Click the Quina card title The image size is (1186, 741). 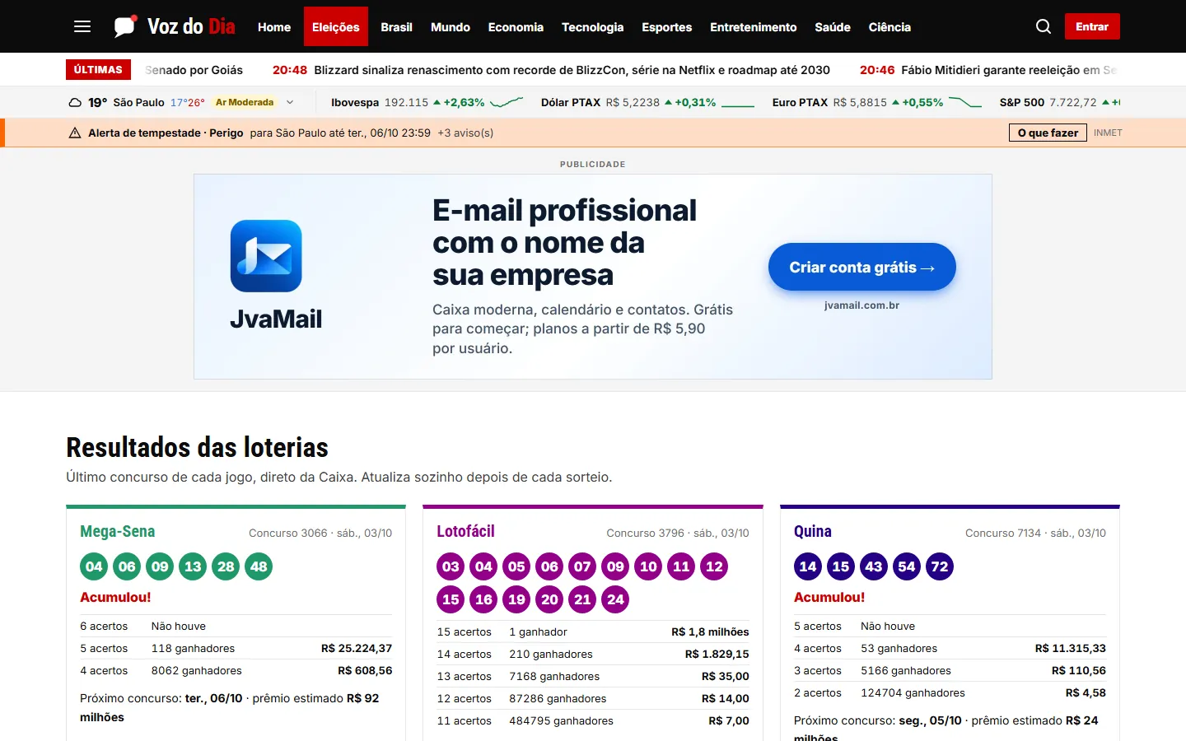(813, 532)
